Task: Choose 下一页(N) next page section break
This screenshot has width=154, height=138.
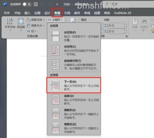Action: 74,85
